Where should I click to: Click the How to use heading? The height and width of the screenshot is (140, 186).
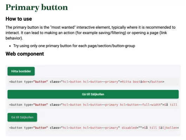(19, 19)
